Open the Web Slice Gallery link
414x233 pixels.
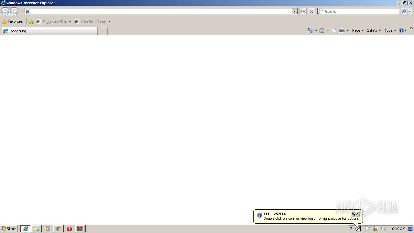click(x=91, y=22)
